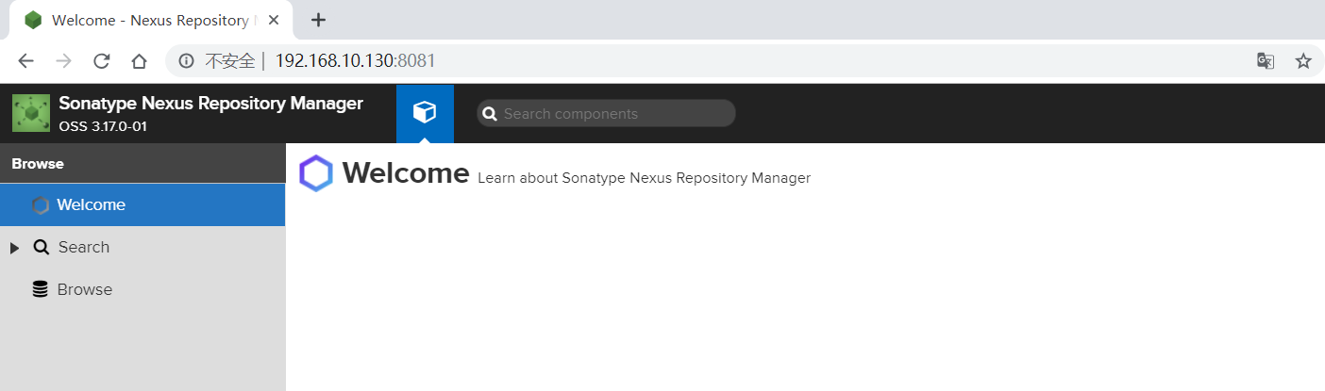Open the browser home page
Image resolution: width=1325 pixels, height=391 pixels.
point(139,61)
